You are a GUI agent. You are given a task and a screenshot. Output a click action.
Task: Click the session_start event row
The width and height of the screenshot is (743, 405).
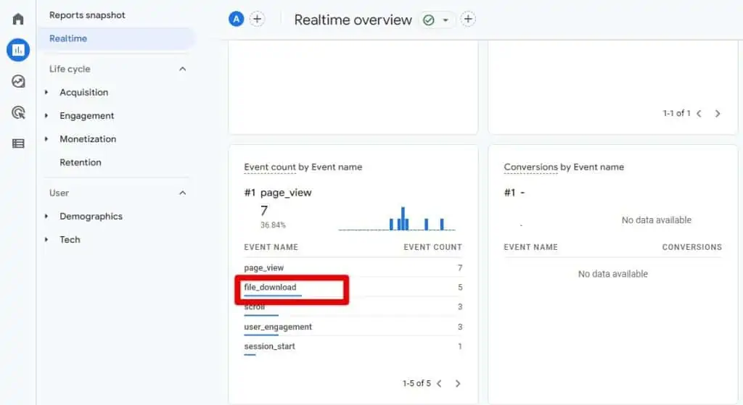(353, 346)
